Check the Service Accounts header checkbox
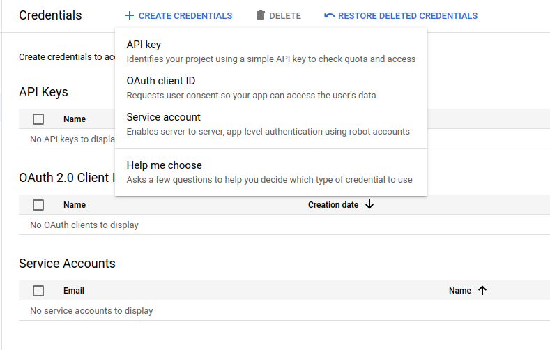The height and width of the screenshot is (350, 550). tap(38, 291)
